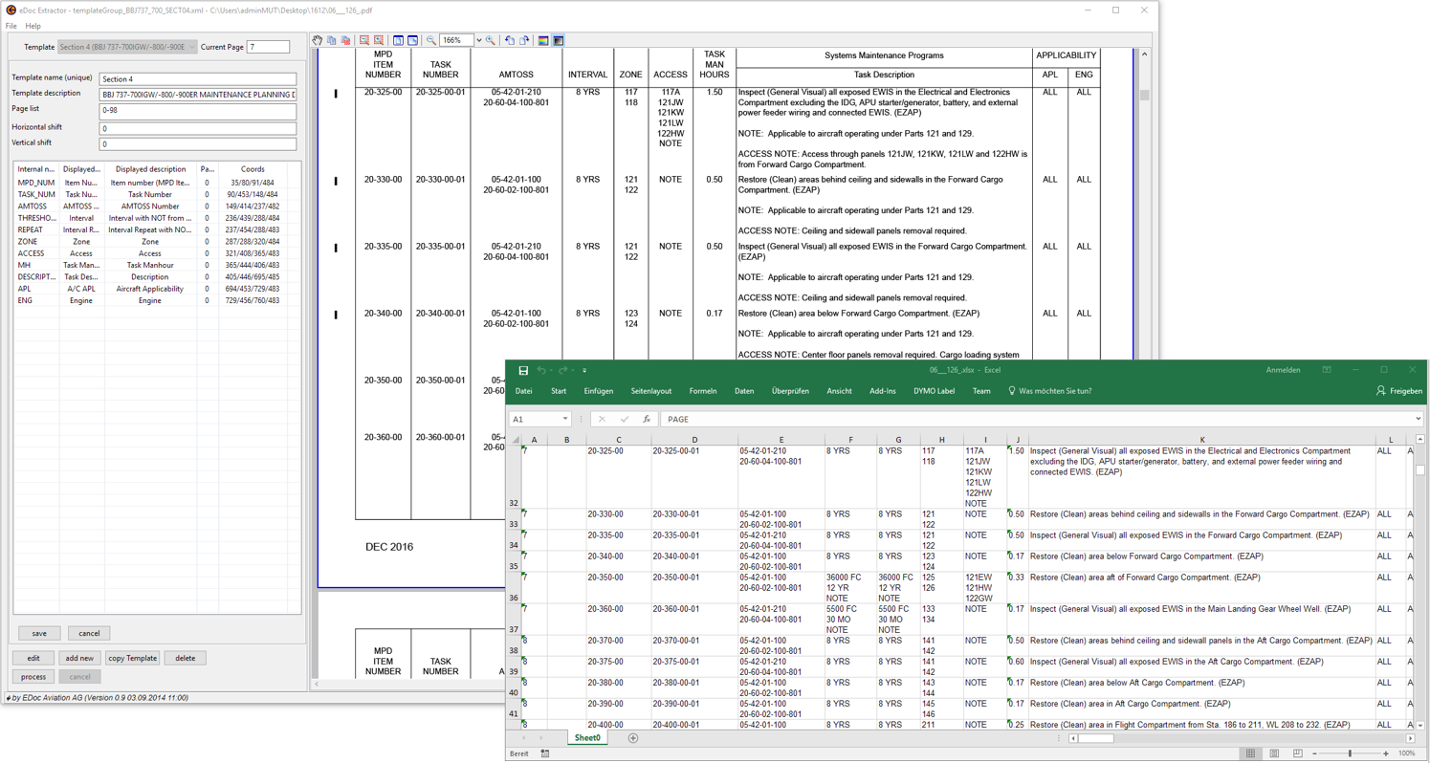Select the hand pan tool
The height and width of the screenshot is (763, 1430).
pos(318,41)
